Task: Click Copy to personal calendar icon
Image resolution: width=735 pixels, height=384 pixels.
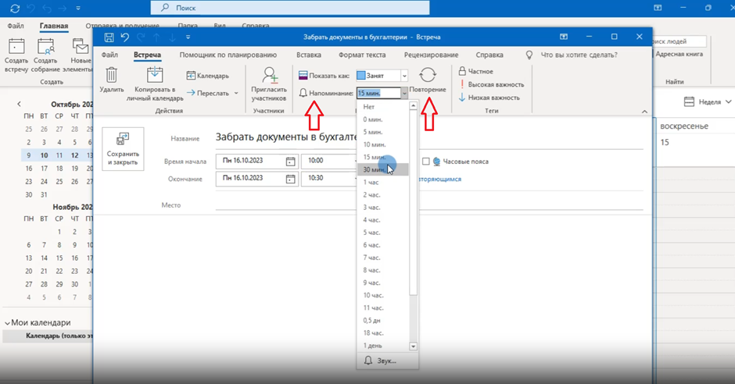Action: point(154,75)
